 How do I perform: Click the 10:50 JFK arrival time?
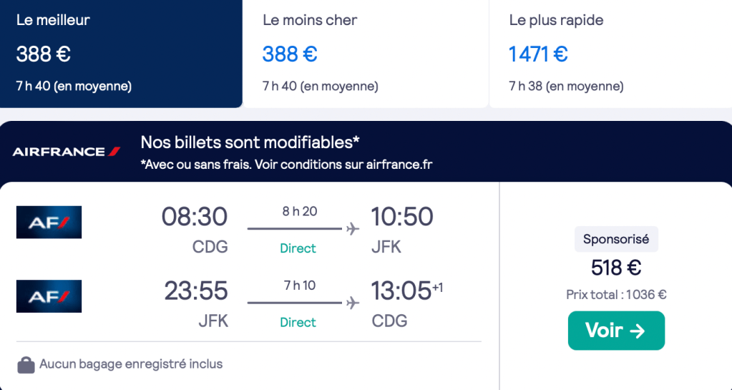tap(402, 217)
